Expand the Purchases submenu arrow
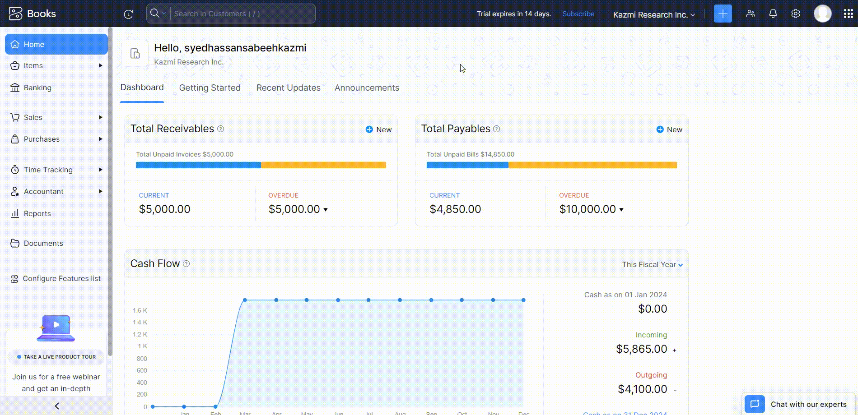858x415 pixels. pyautogui.click(x=100, y=139)
